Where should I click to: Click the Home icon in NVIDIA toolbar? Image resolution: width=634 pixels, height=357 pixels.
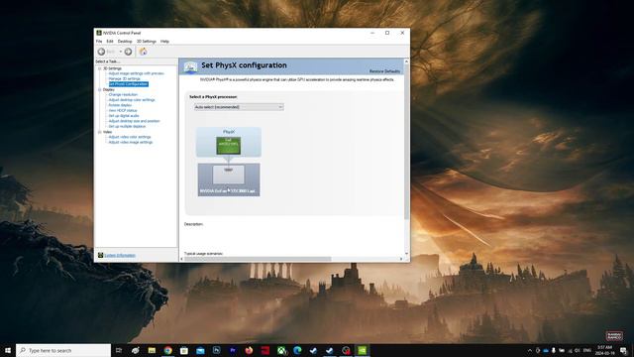click(143, 52)
